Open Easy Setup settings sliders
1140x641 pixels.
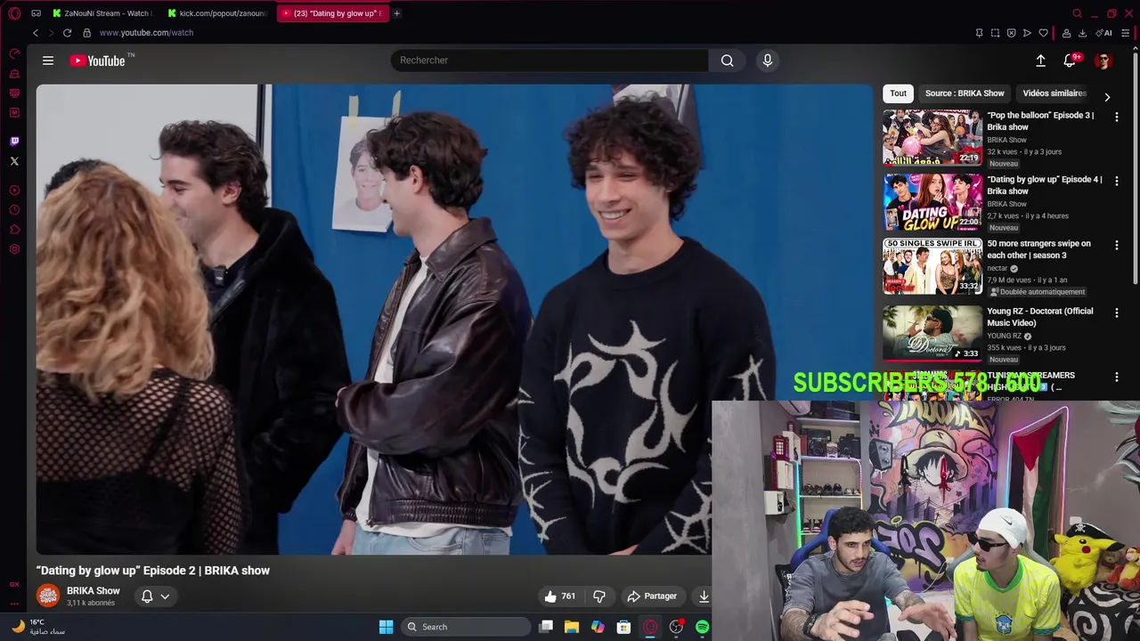click(x=1126, y=33)
